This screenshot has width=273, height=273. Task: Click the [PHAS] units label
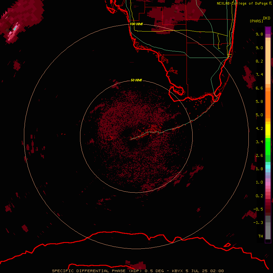tap(256, 21)
